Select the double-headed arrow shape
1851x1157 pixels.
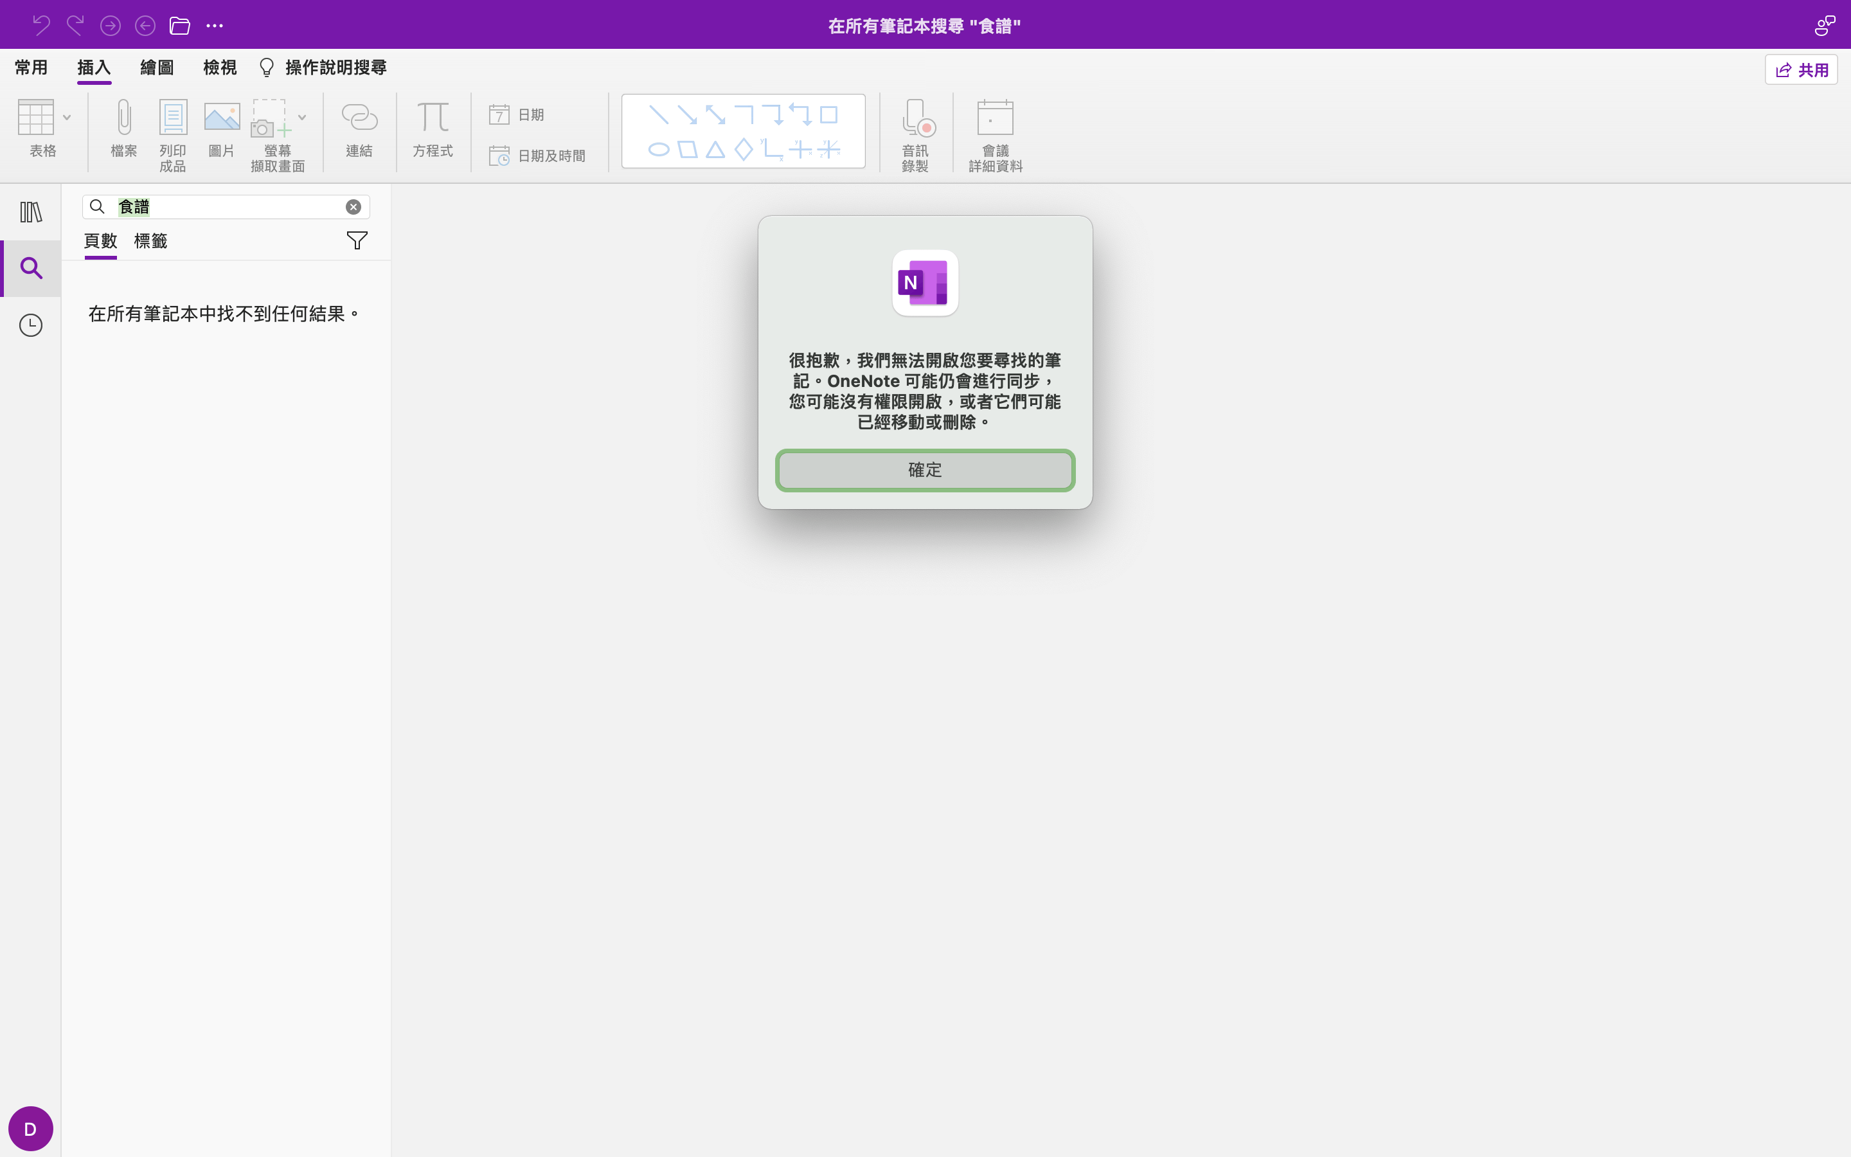click(715, 115)
